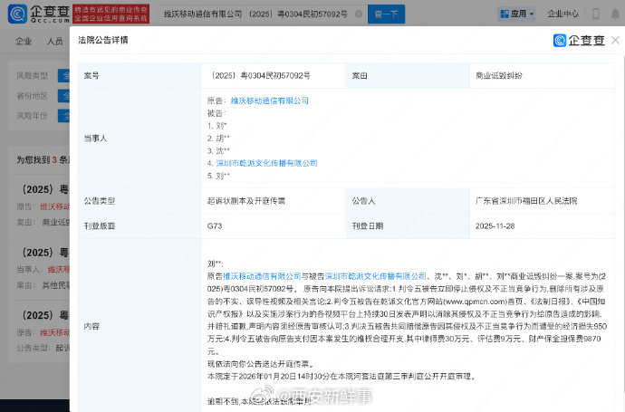Open plaintiff link 维沃移动通信有限公司 under 当事人
This screenshot has height=412, width=625.
pos(269,101)
